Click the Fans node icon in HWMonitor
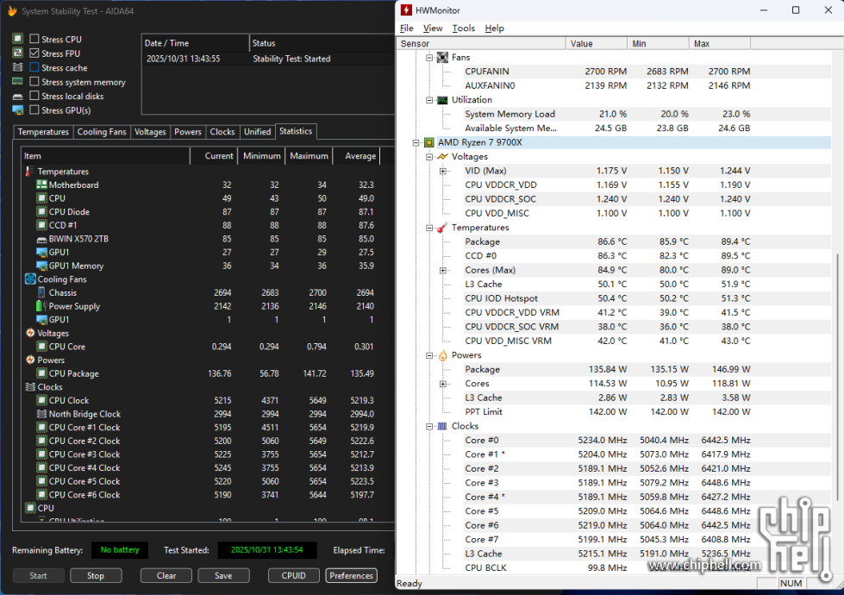This screenshot has width=844, height=595. 441,57
